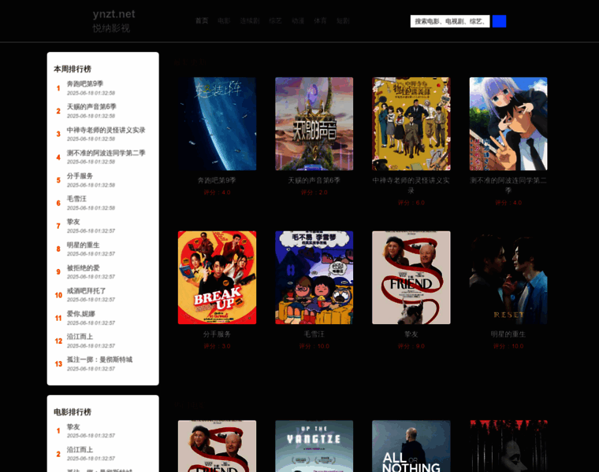Click the 评分：2.0 rating under 天赐的声音
The height and width of the screenshot is (472, 599).
[x=314, y=193]
